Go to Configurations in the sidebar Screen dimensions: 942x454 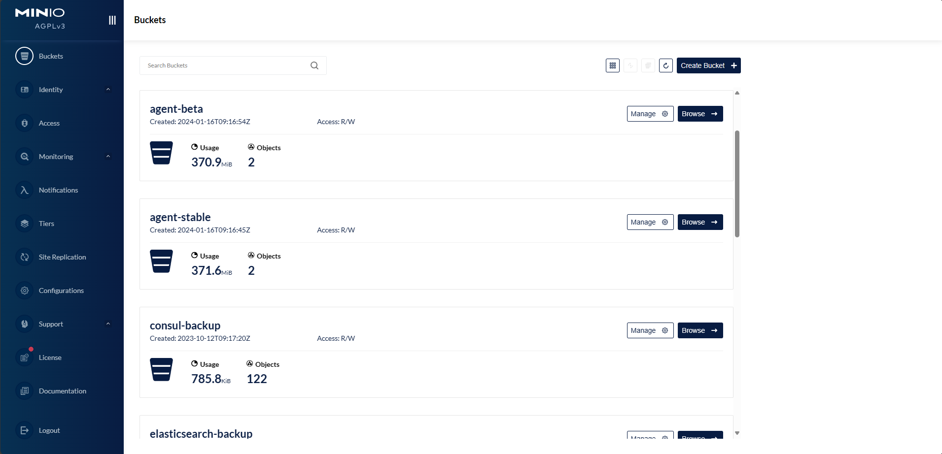pos(61,291)
